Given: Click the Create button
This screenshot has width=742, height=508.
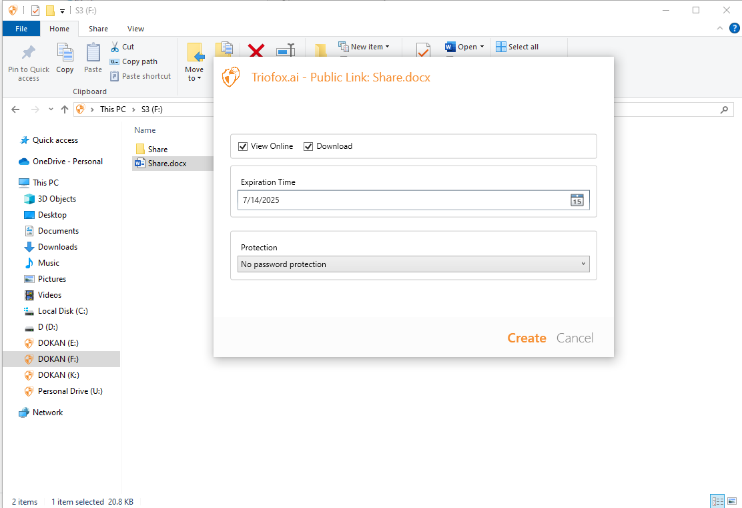Looking at the screenshot, I should pyautogui.click(x=526, y=338).
